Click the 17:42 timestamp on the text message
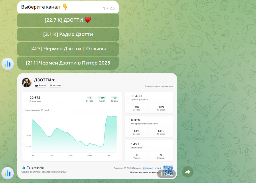The width and height of the screenshot is (256, 183). [109, 9]
